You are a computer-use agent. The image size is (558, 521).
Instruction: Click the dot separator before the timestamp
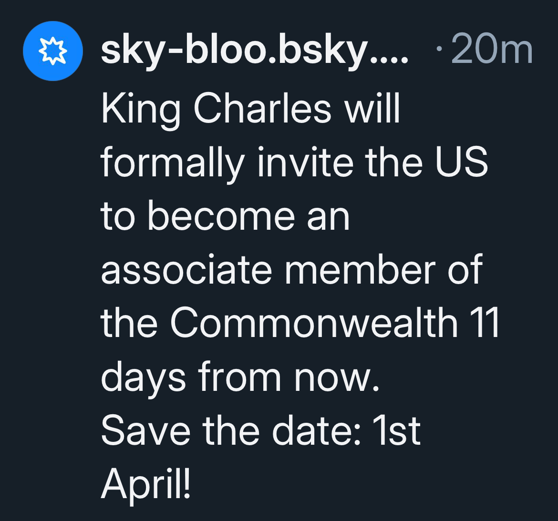439,49
